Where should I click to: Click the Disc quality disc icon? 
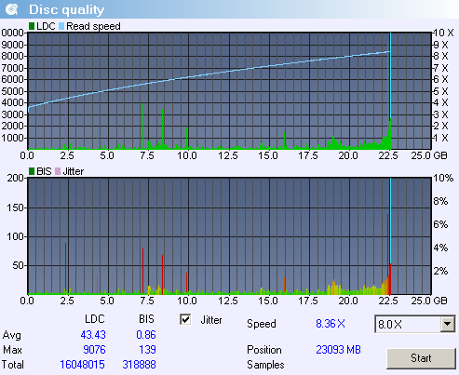tap(12, 9)
